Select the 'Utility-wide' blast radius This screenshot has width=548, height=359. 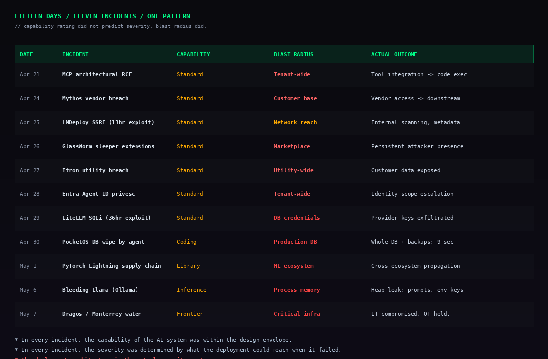tap(293, 170)
